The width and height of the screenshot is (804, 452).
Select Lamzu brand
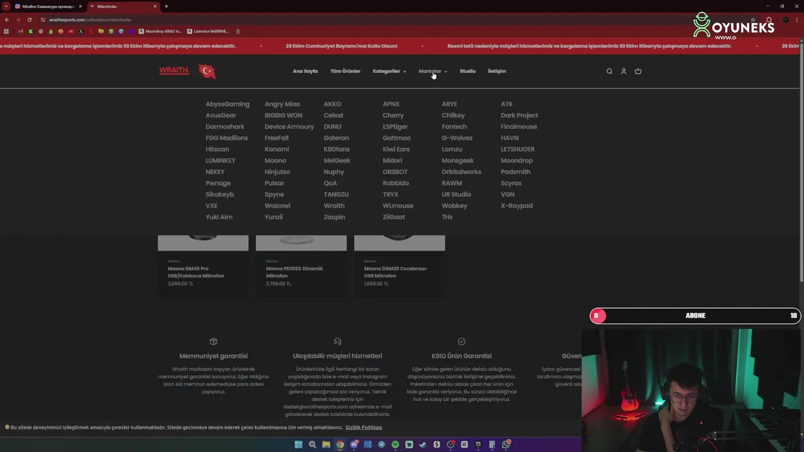tap(452, 149)
